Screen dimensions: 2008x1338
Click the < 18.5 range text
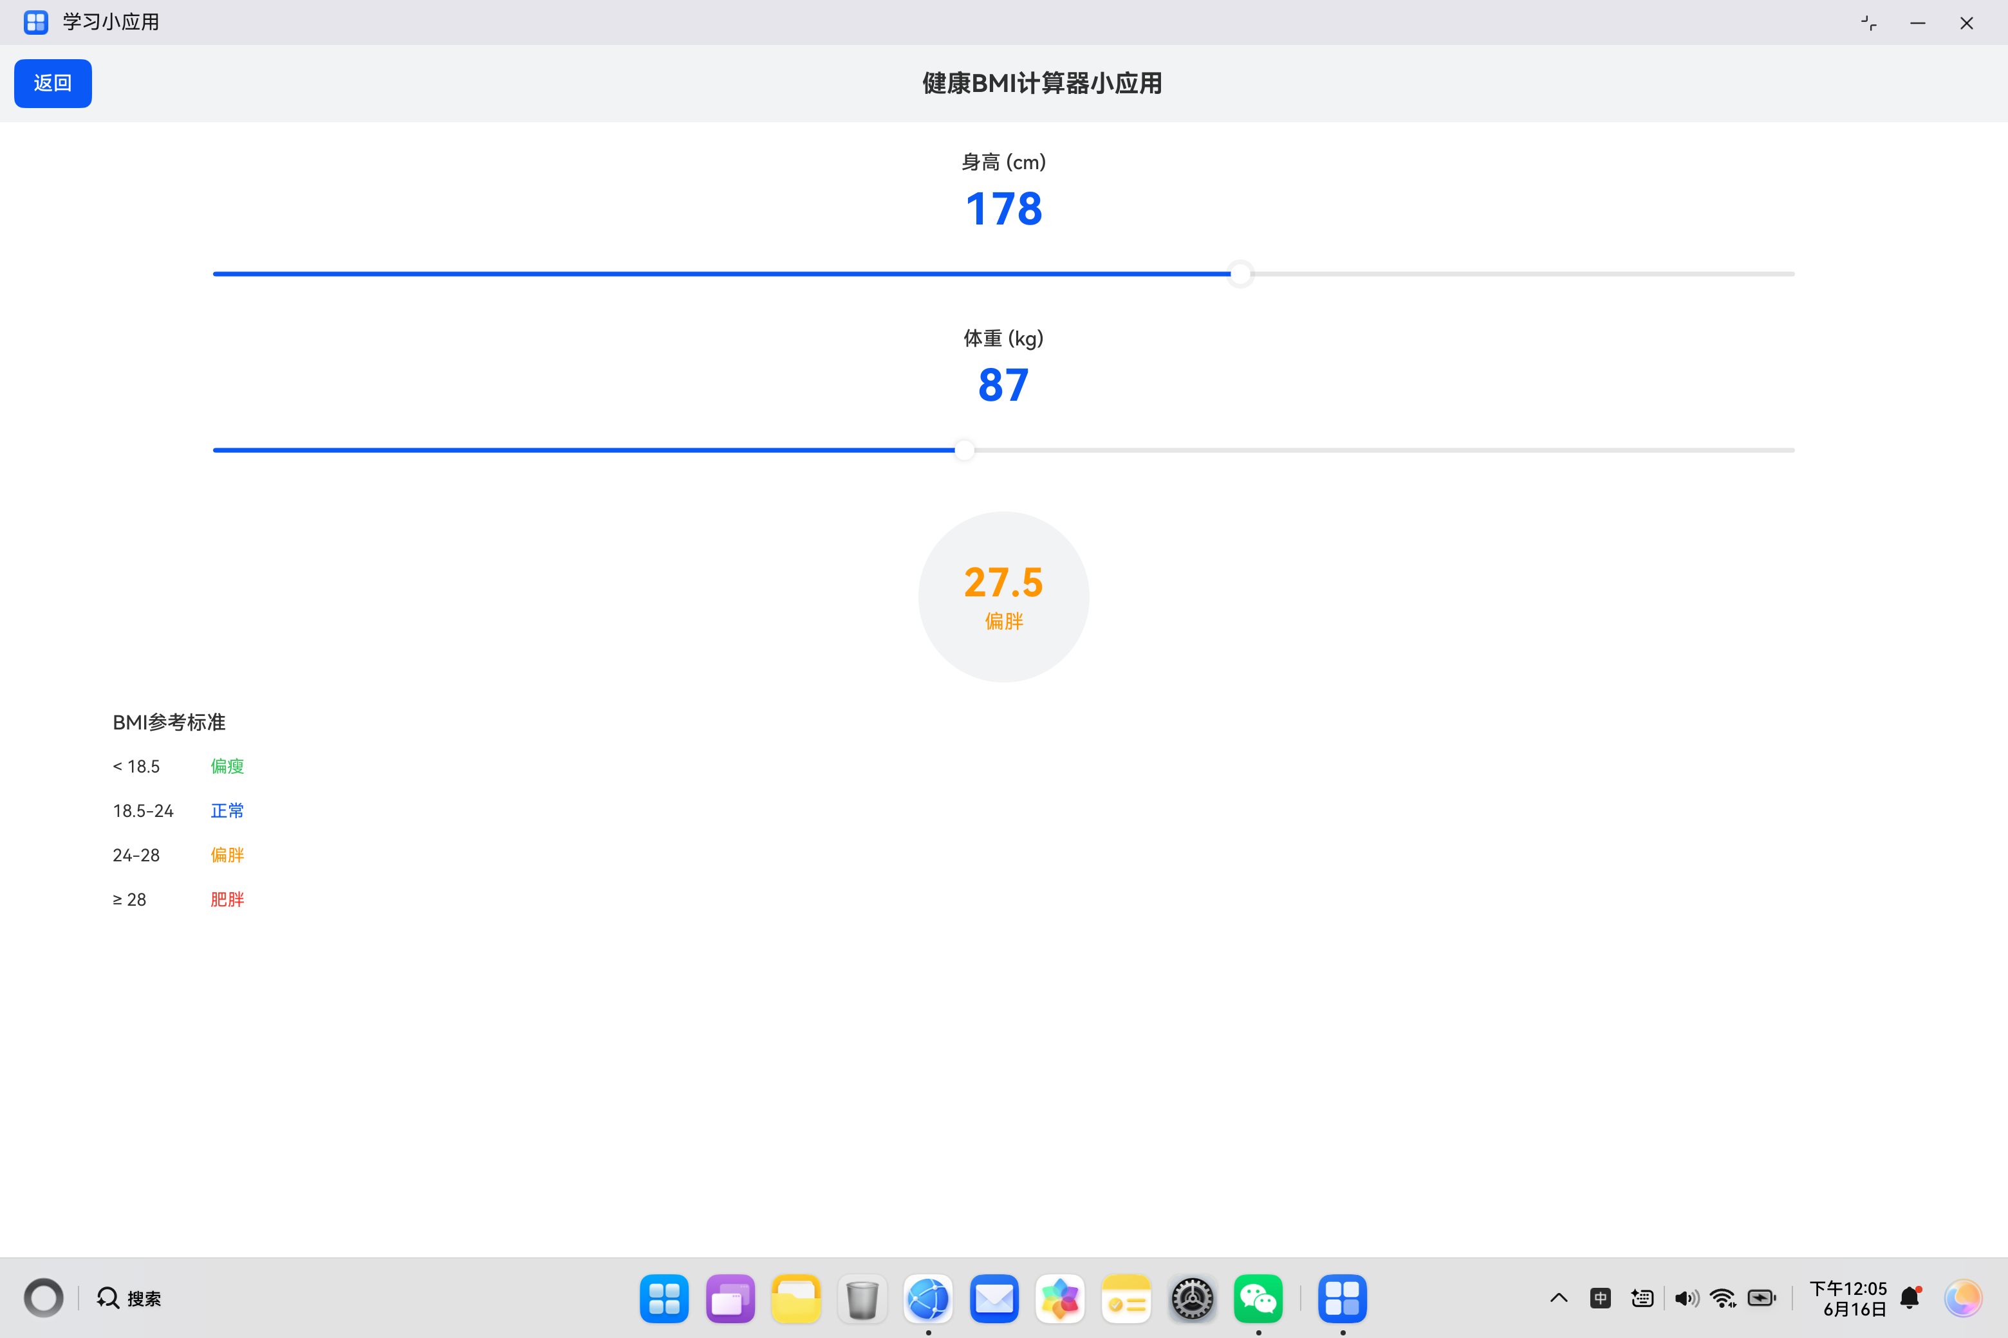136,766
